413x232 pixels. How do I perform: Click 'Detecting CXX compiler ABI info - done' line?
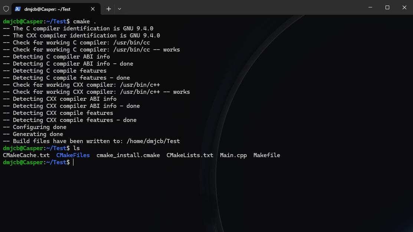click(x=71, y=106)
